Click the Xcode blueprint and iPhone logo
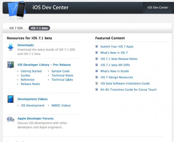The image size is (174, 142). tap(17, 10)
